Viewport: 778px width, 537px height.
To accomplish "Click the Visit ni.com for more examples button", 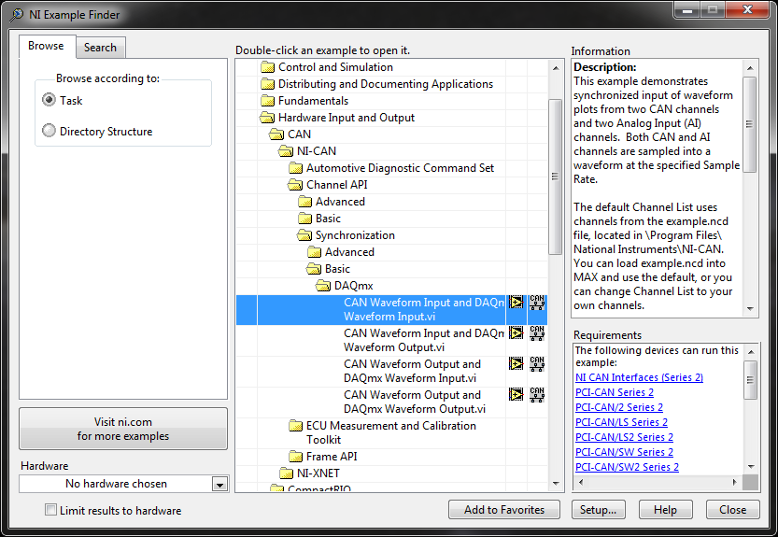I will [x=123, y=429].
